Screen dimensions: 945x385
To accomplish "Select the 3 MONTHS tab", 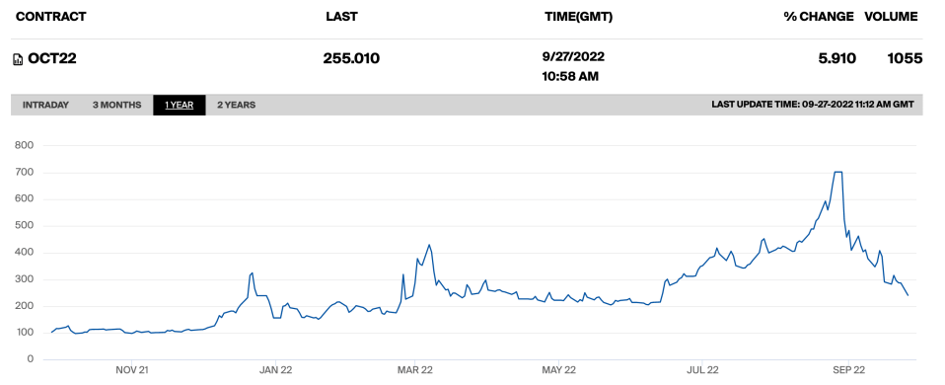I will (x=117, y=105).
